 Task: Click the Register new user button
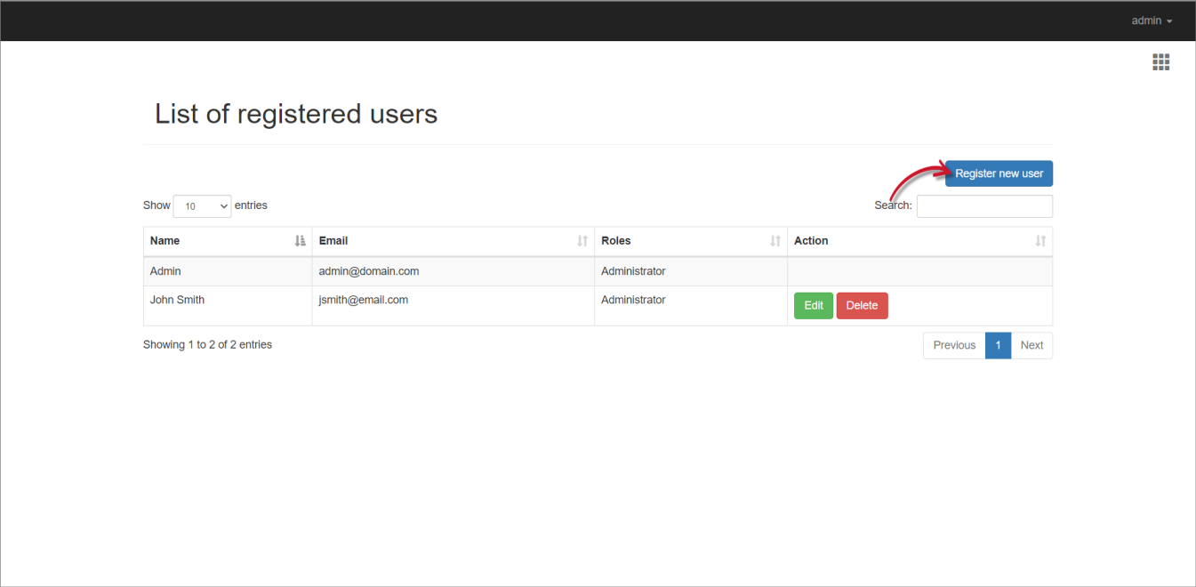[x=998, y=173]
